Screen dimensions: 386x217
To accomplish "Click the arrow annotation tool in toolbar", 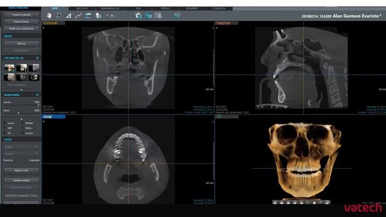I will [110, 16].
